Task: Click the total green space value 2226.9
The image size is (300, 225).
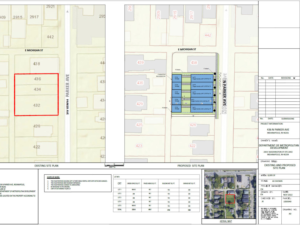Action: click(134, 210)
